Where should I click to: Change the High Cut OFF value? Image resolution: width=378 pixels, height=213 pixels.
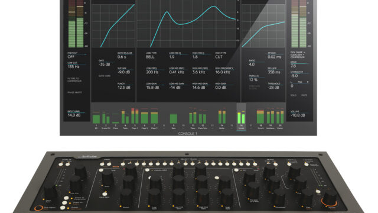point(71,57)
